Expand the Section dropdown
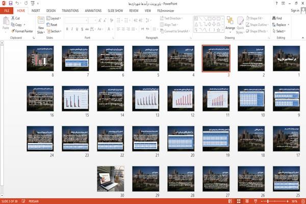Screen dimensions: 306x204 [54, 31]
